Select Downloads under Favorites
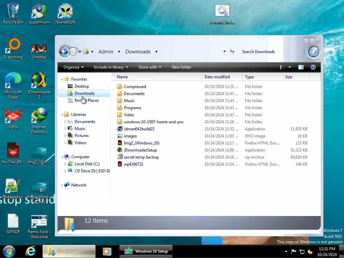The height and width of the screenshot is (258, 344). click(x=84, y=93)
